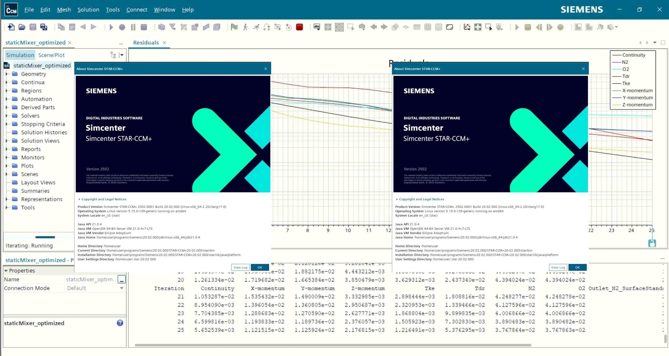Expand the Continua tree node

tap(7, 82)
